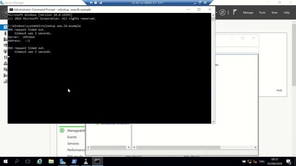This screenshot has width=296, height=166.
Task: Open taskbar Search
Action: click(17, 161)
